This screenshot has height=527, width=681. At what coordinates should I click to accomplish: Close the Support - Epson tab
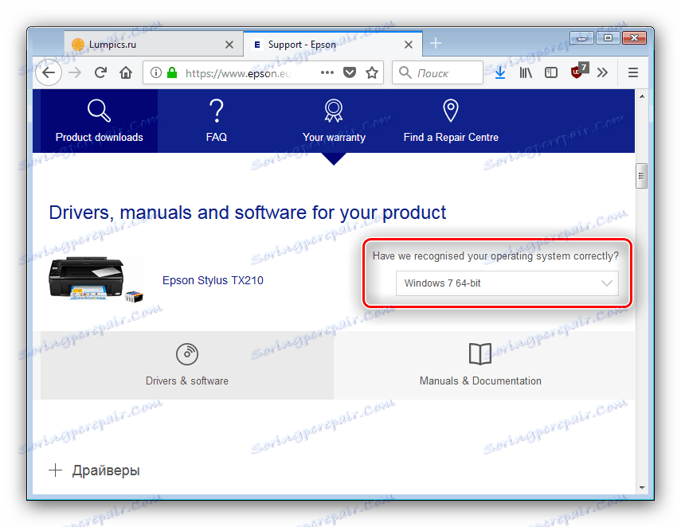click(409, 45)
